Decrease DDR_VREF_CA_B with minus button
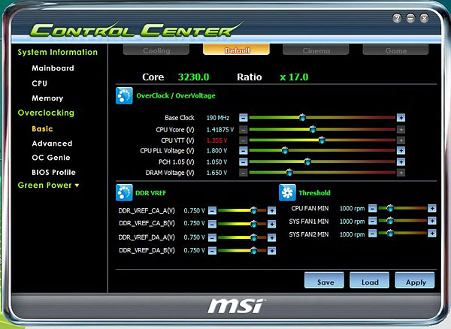The height and width of the screenshot is (329, 451). tap(212, 224)
